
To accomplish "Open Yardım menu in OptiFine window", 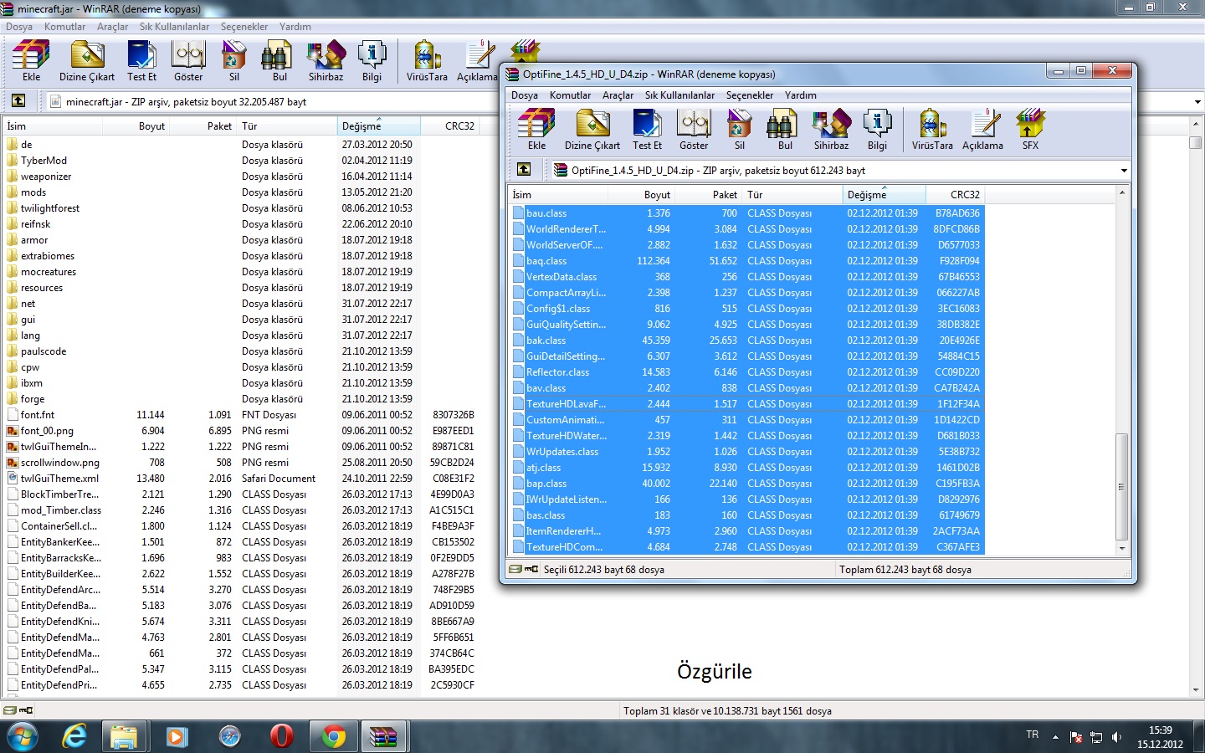I will click(x=801, y=95).
